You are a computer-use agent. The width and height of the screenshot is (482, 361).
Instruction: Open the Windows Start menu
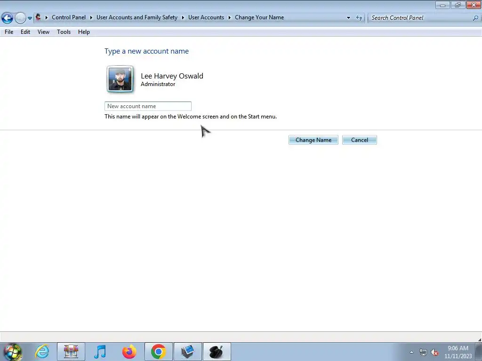point(13,352)
